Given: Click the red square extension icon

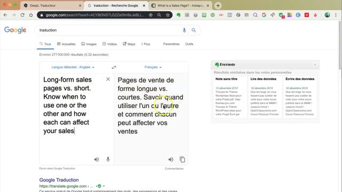Looking at the screenshot, I should [x=307, y=15].
